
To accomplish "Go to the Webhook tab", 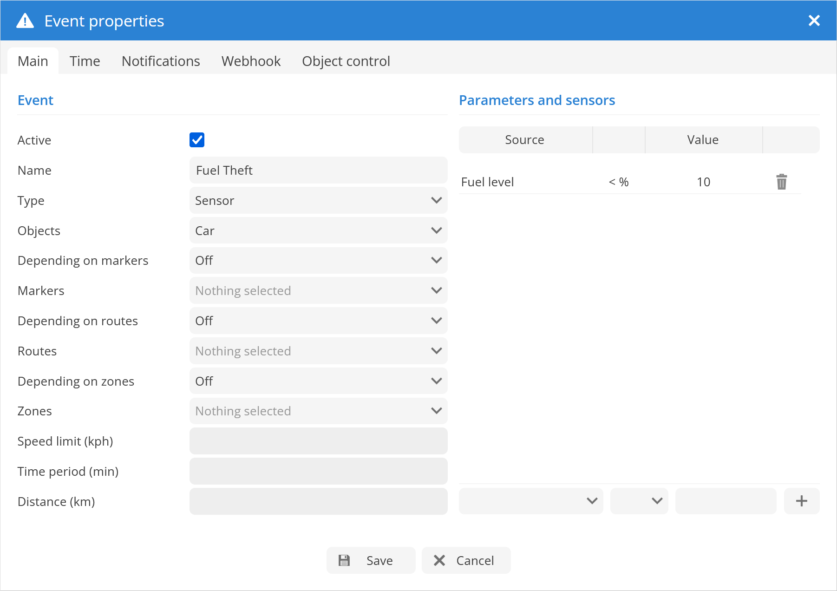I will pyautogui.click(x=251, y=61).
